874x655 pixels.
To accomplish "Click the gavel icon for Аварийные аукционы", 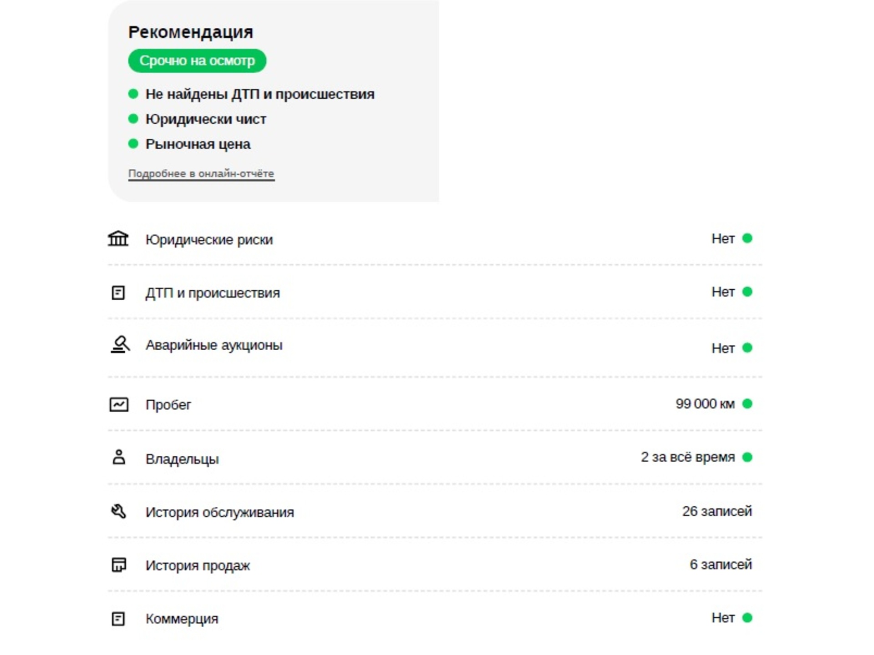I will pyautogui.click(x=120, y=344).
